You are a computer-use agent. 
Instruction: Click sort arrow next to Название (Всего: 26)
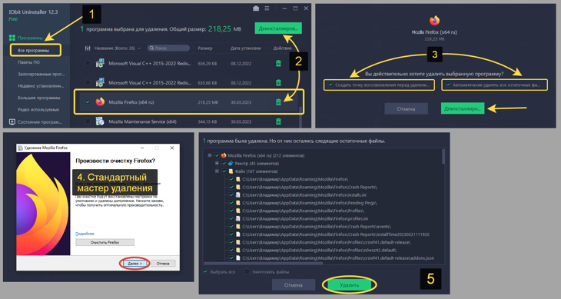[x=139, y=48]
